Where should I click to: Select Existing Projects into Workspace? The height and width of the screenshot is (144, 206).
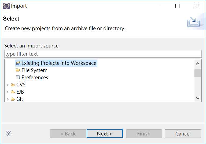click(x=59, y=63)
